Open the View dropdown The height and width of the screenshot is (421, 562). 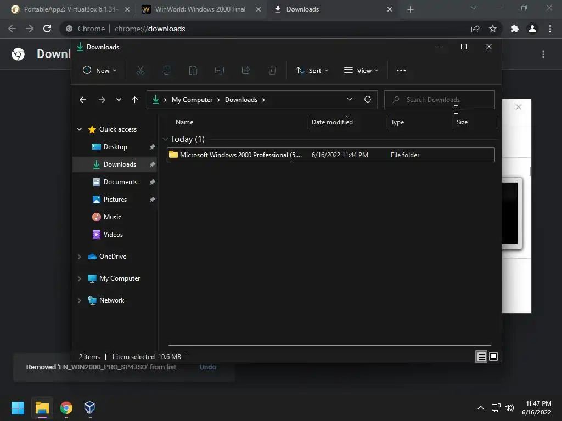tap(361, 71)
